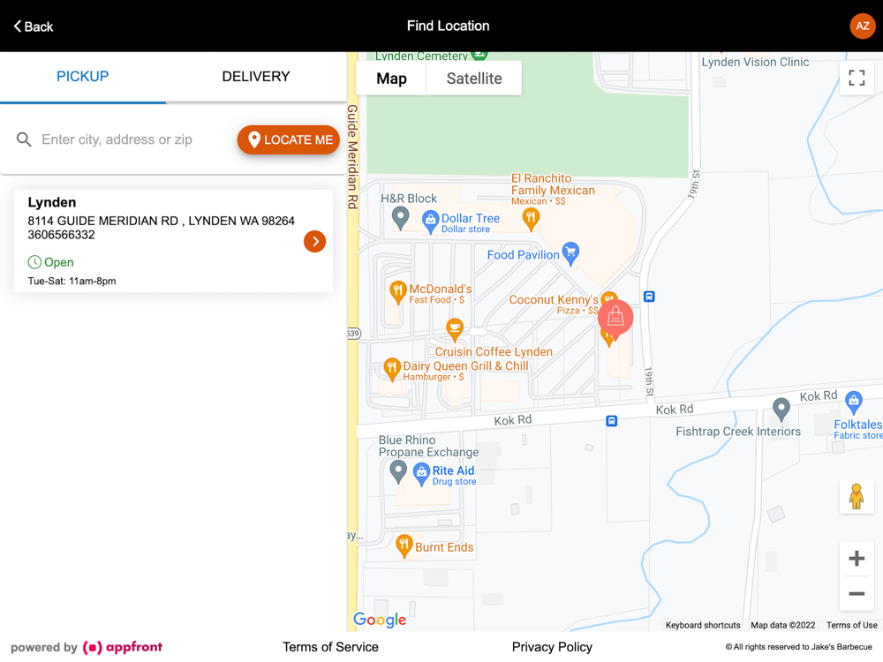Click the Street View pegman icon
Image resolution: width=883 pixels, height=662 pixels.
857,496
